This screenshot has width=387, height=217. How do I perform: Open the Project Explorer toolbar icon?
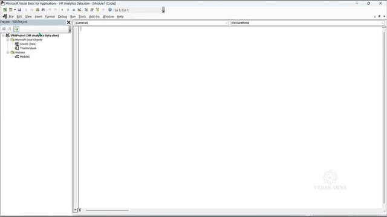coord(86,10)
